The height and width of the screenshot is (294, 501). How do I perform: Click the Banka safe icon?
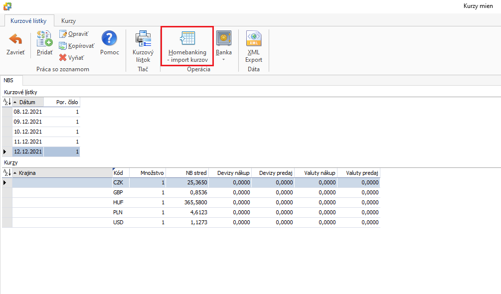click(224, 38)
